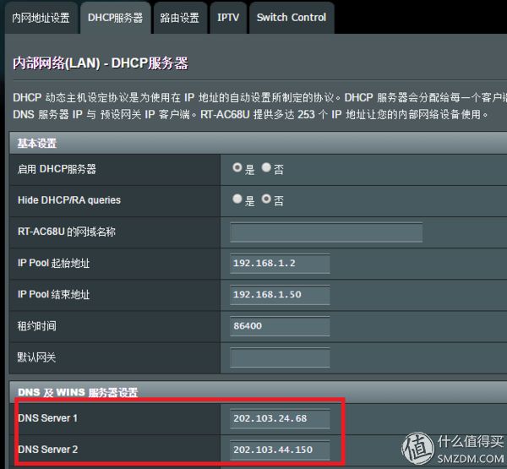This screenshot has width=507, height=469.
Task: Select 是 for 启用 DHCP服务器
Action: pyautogui.click(x=237, y=168)
